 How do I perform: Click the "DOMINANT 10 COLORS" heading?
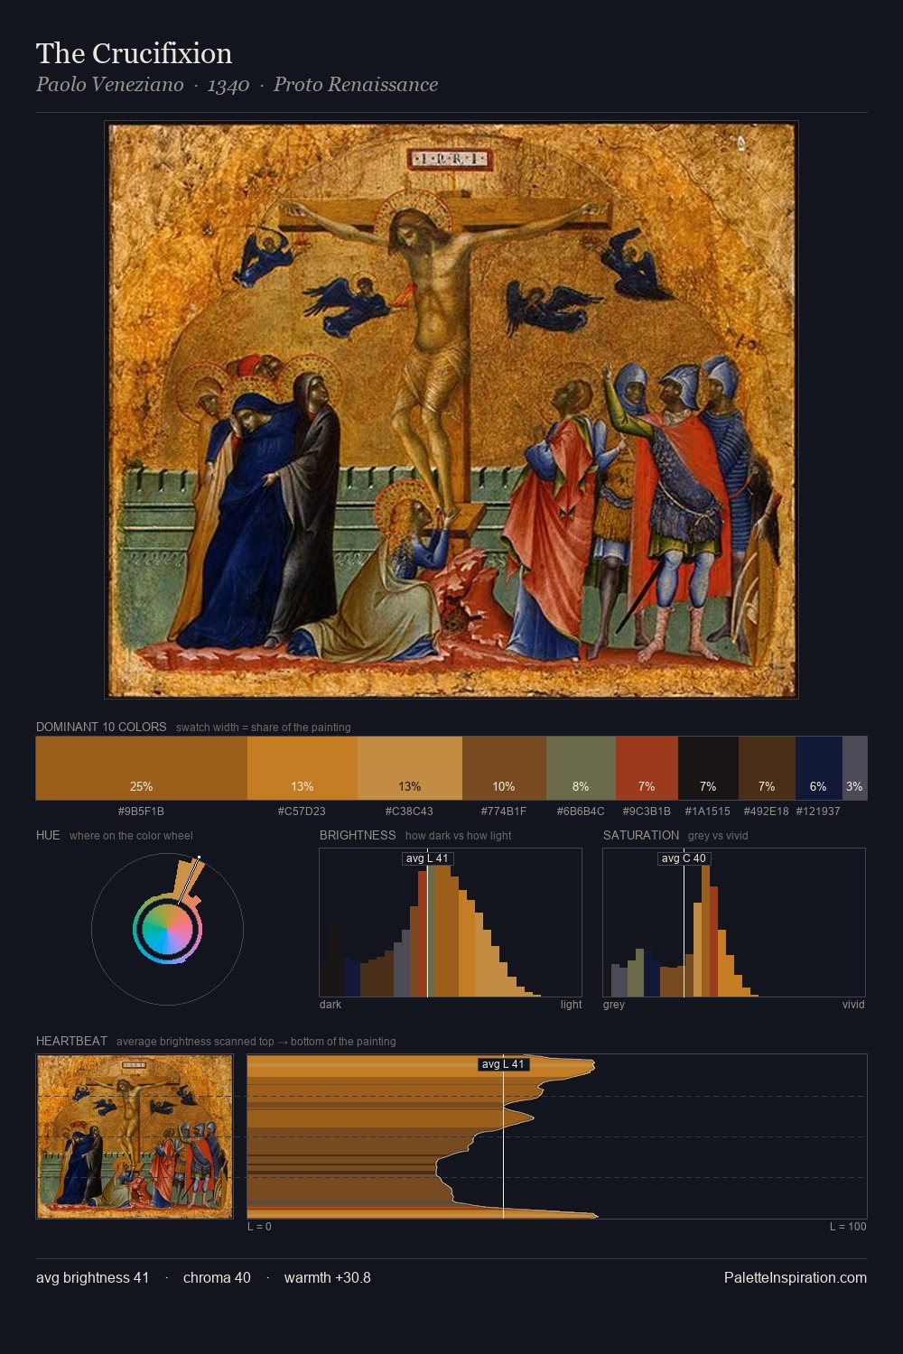[x=101, y=727]
